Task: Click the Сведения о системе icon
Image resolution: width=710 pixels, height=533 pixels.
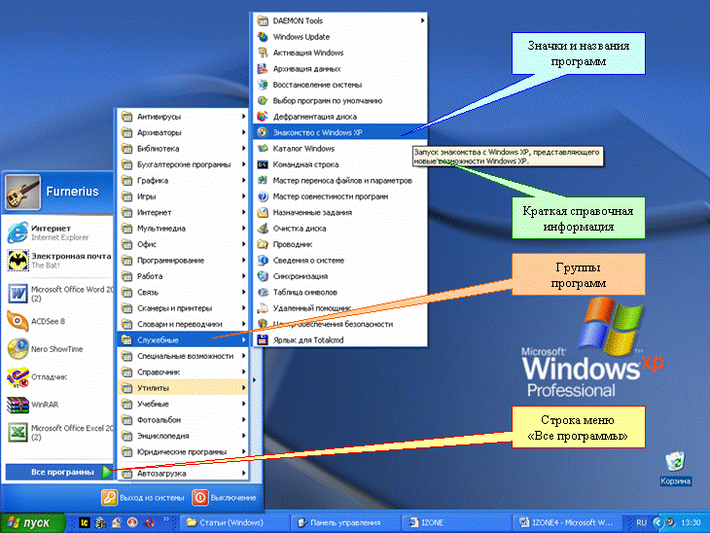Action: (x=263, y=260)
